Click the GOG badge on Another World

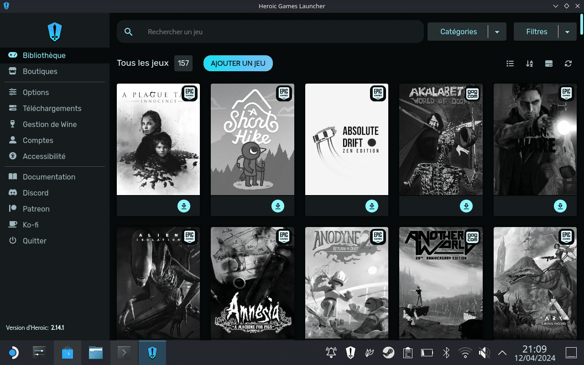pyautogui.click(x=472, y=237)
